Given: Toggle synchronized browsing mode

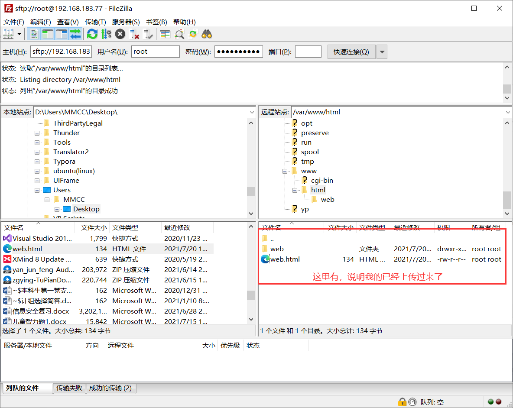Looking at the screenshot, I should coord(192,34).
